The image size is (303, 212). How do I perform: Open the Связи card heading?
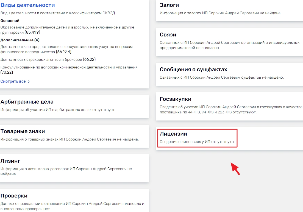pos(168,35)
